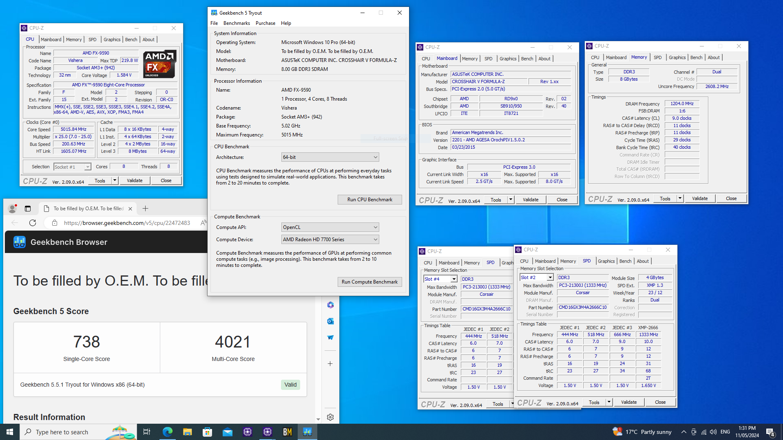Open a new browser tab
The height and width of the screenshot is (440, 783).
point(145,209)
